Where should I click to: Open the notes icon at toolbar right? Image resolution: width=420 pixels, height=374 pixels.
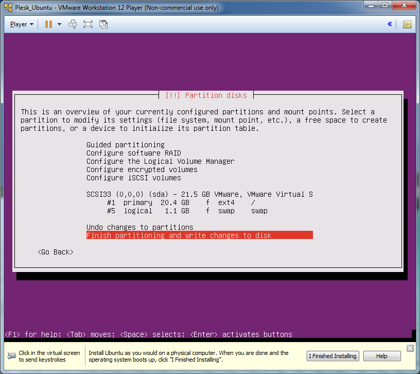407,24
